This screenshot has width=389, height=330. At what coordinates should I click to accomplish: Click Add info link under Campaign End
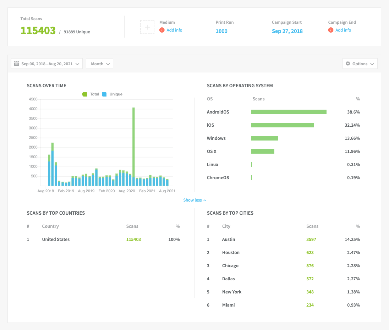pyautogui.click(x=343, y=30)
